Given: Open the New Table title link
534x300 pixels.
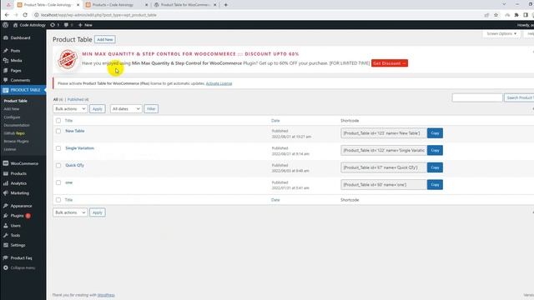Looking at the screenshot, I should pyautogui.click(x=75, y=131).
